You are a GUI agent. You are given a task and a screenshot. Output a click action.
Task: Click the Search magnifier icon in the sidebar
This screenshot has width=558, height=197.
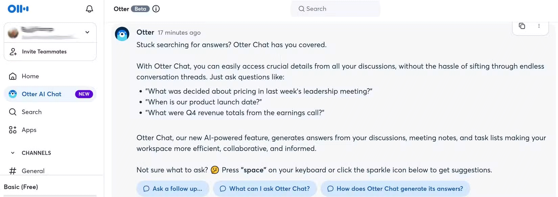[x=13, y=112]
